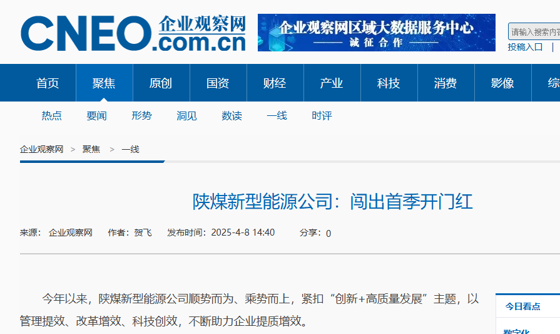Viewport: 560px width, 334px height.
Task: Open the 要闻 sub-category
Action: 97,116
